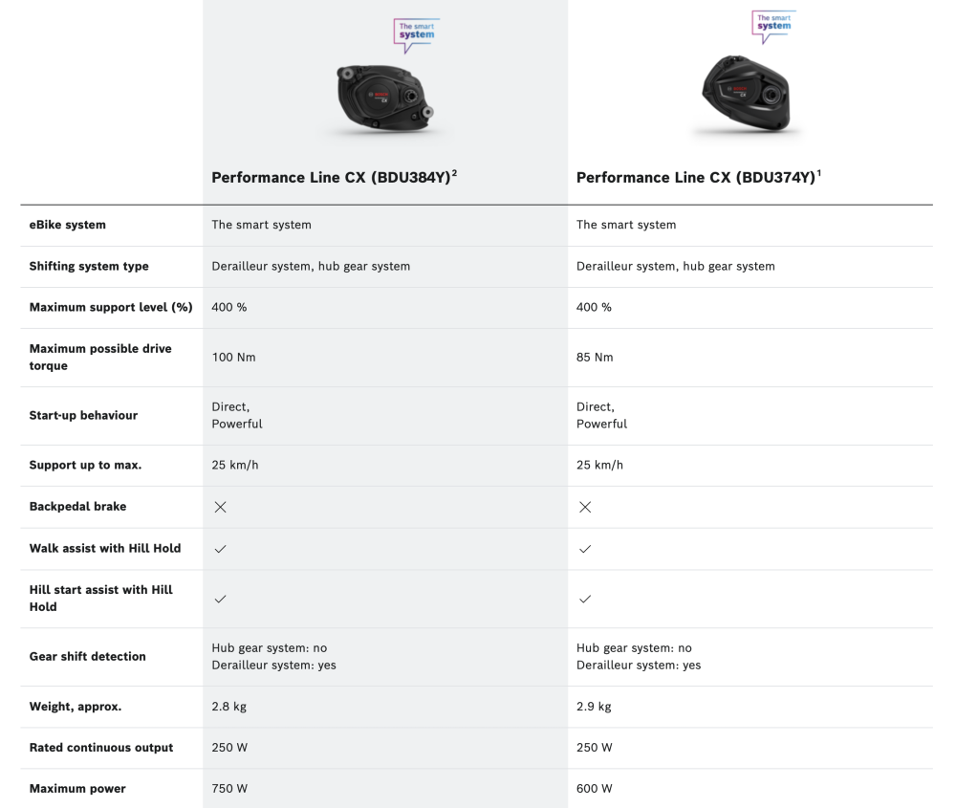Click the Walk assist checkmark for BDU384Y
This screenshot has width=956, height=808.
pyautogui.click(x=220, y=549)
